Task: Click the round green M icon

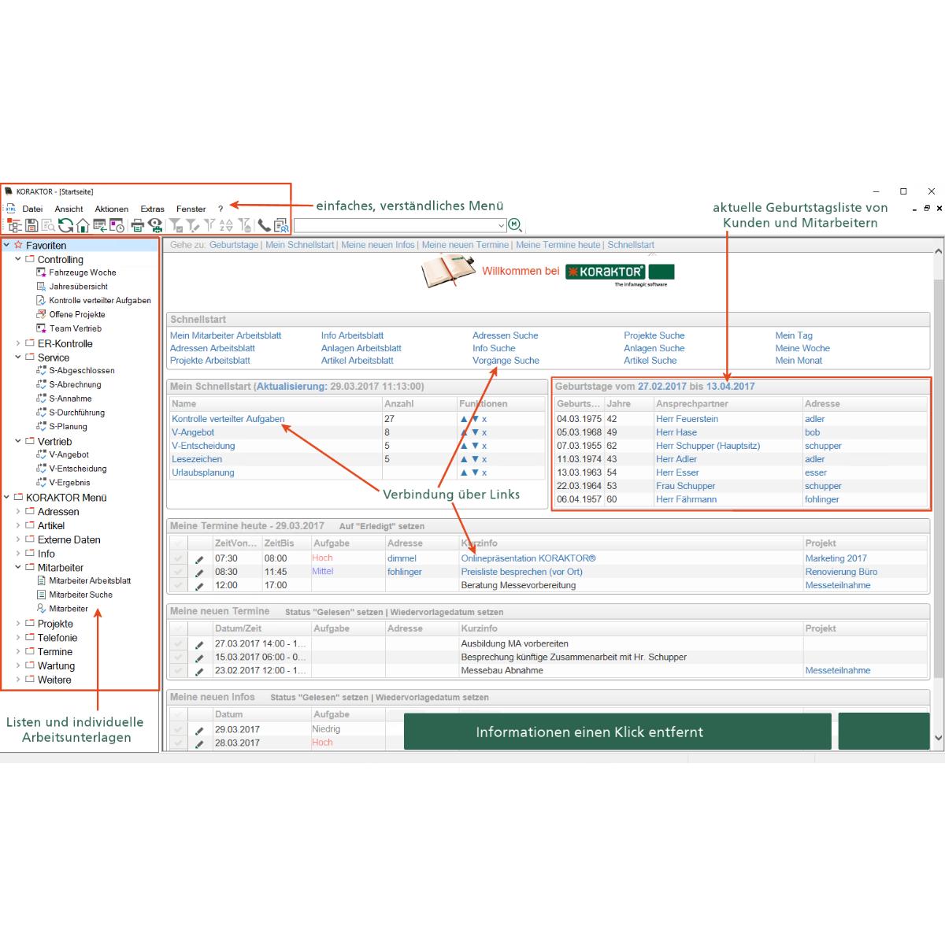Action: pos(515,225)
